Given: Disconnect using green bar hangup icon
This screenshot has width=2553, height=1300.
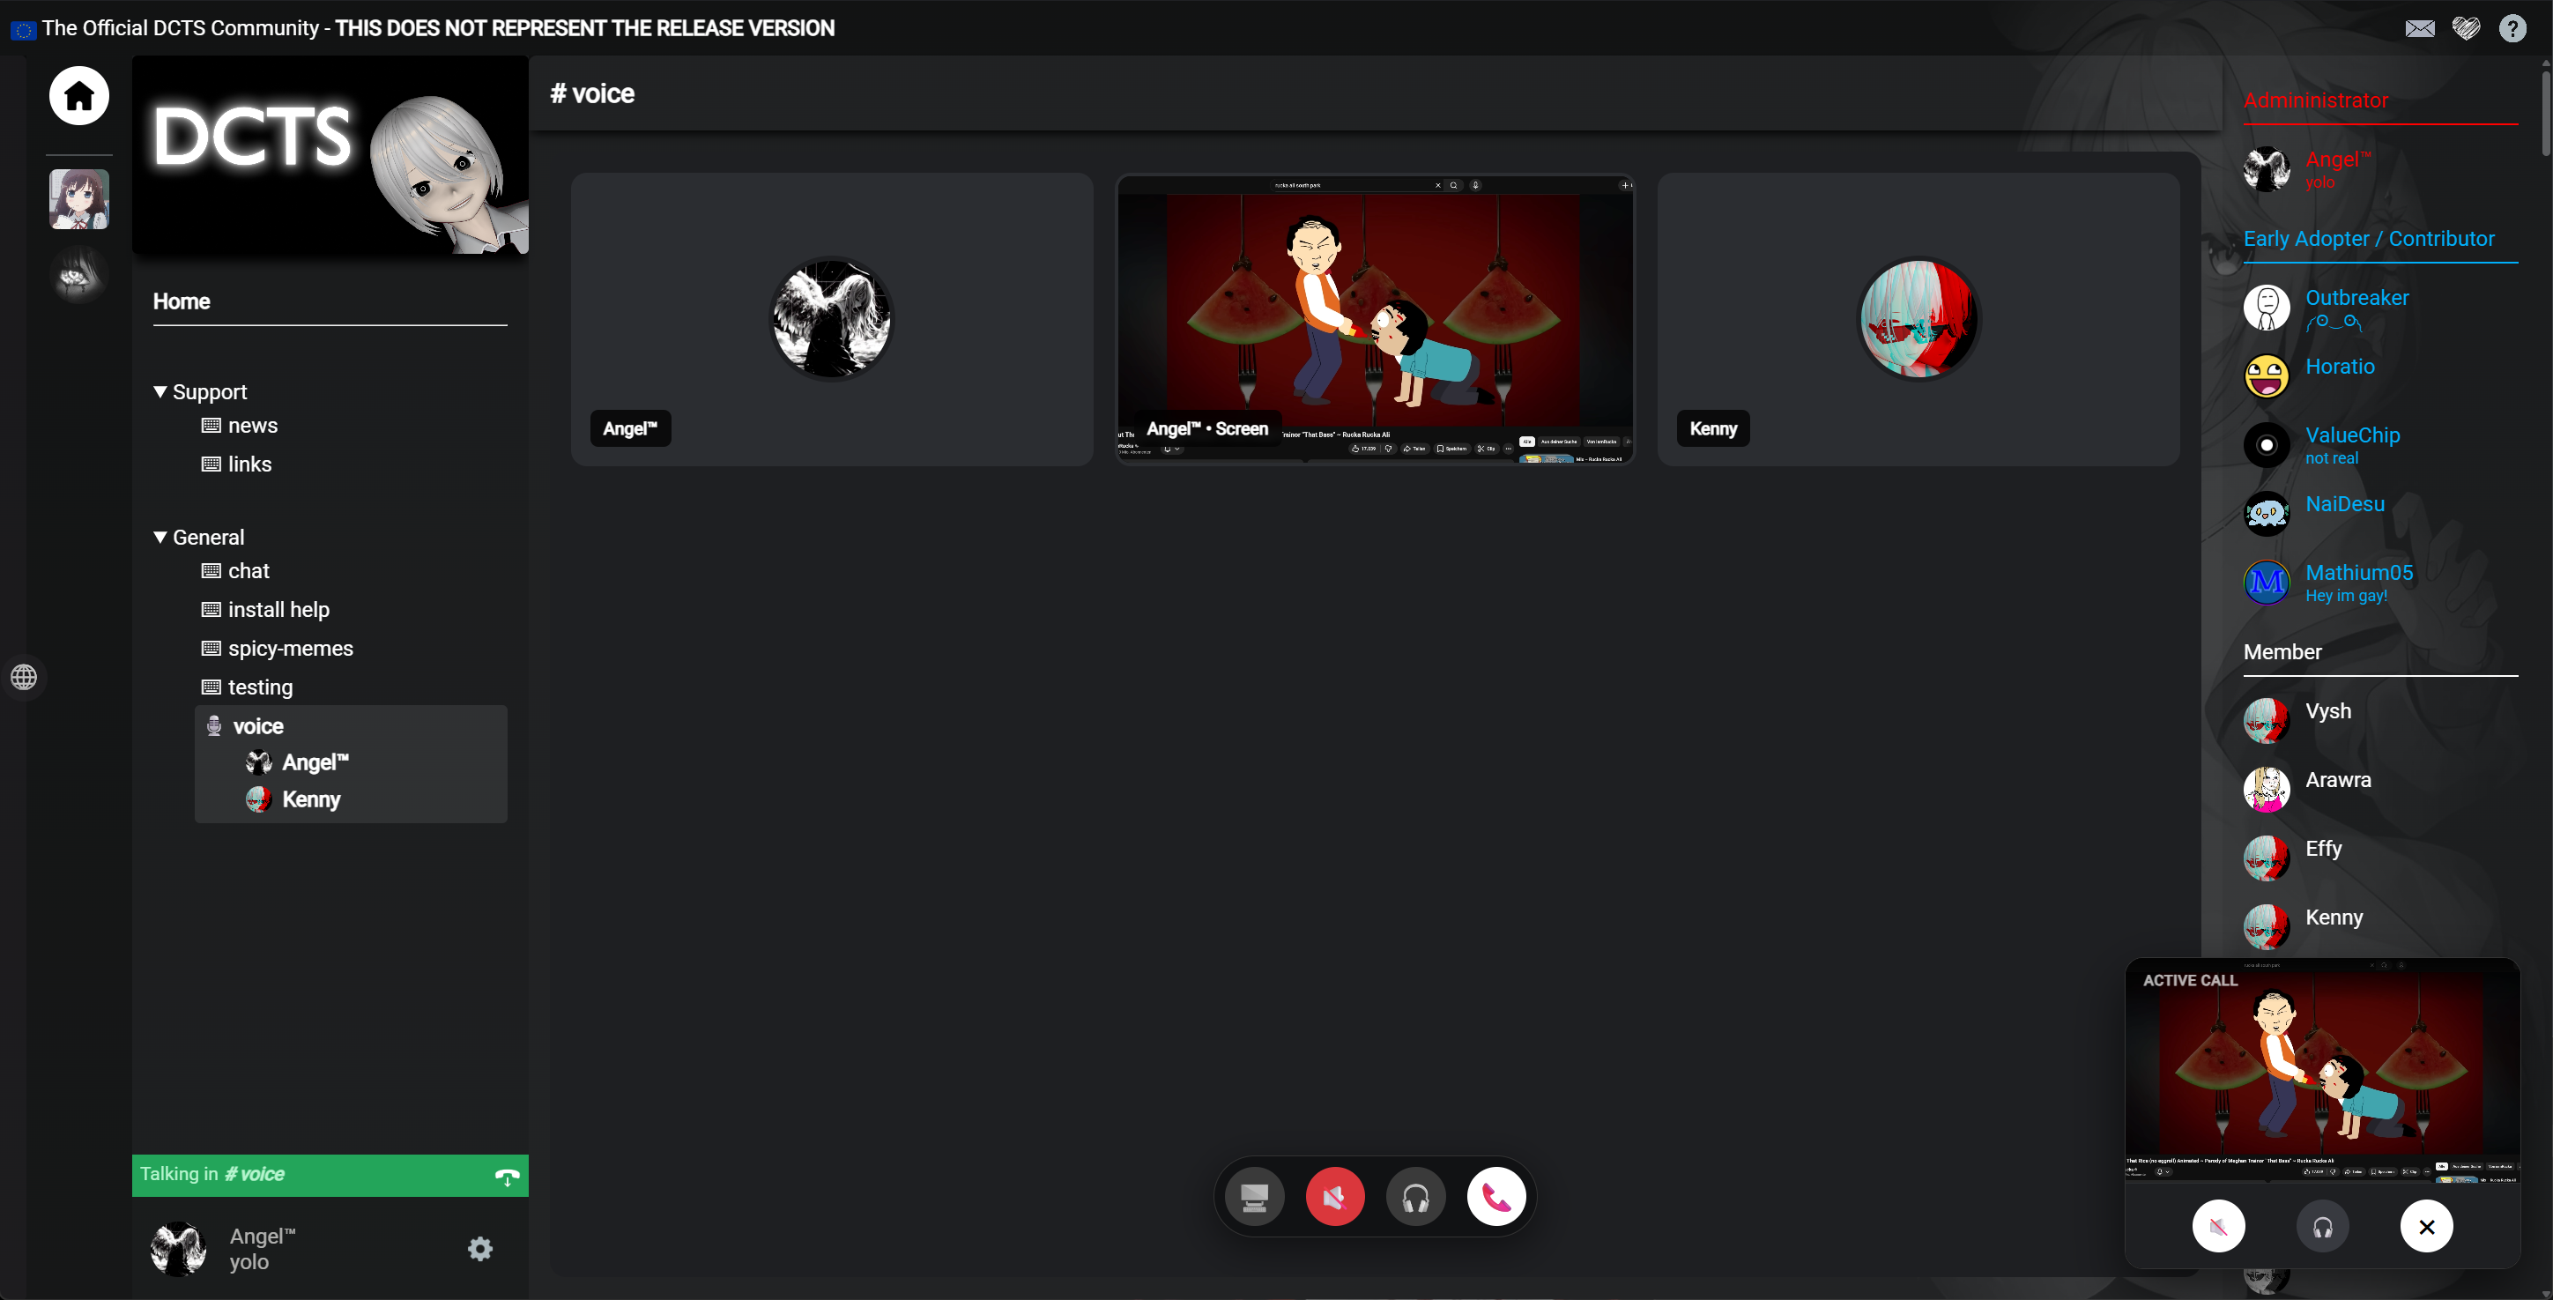Looking at the screenshot, I should pyautogui.click(x=507, y=1176).
